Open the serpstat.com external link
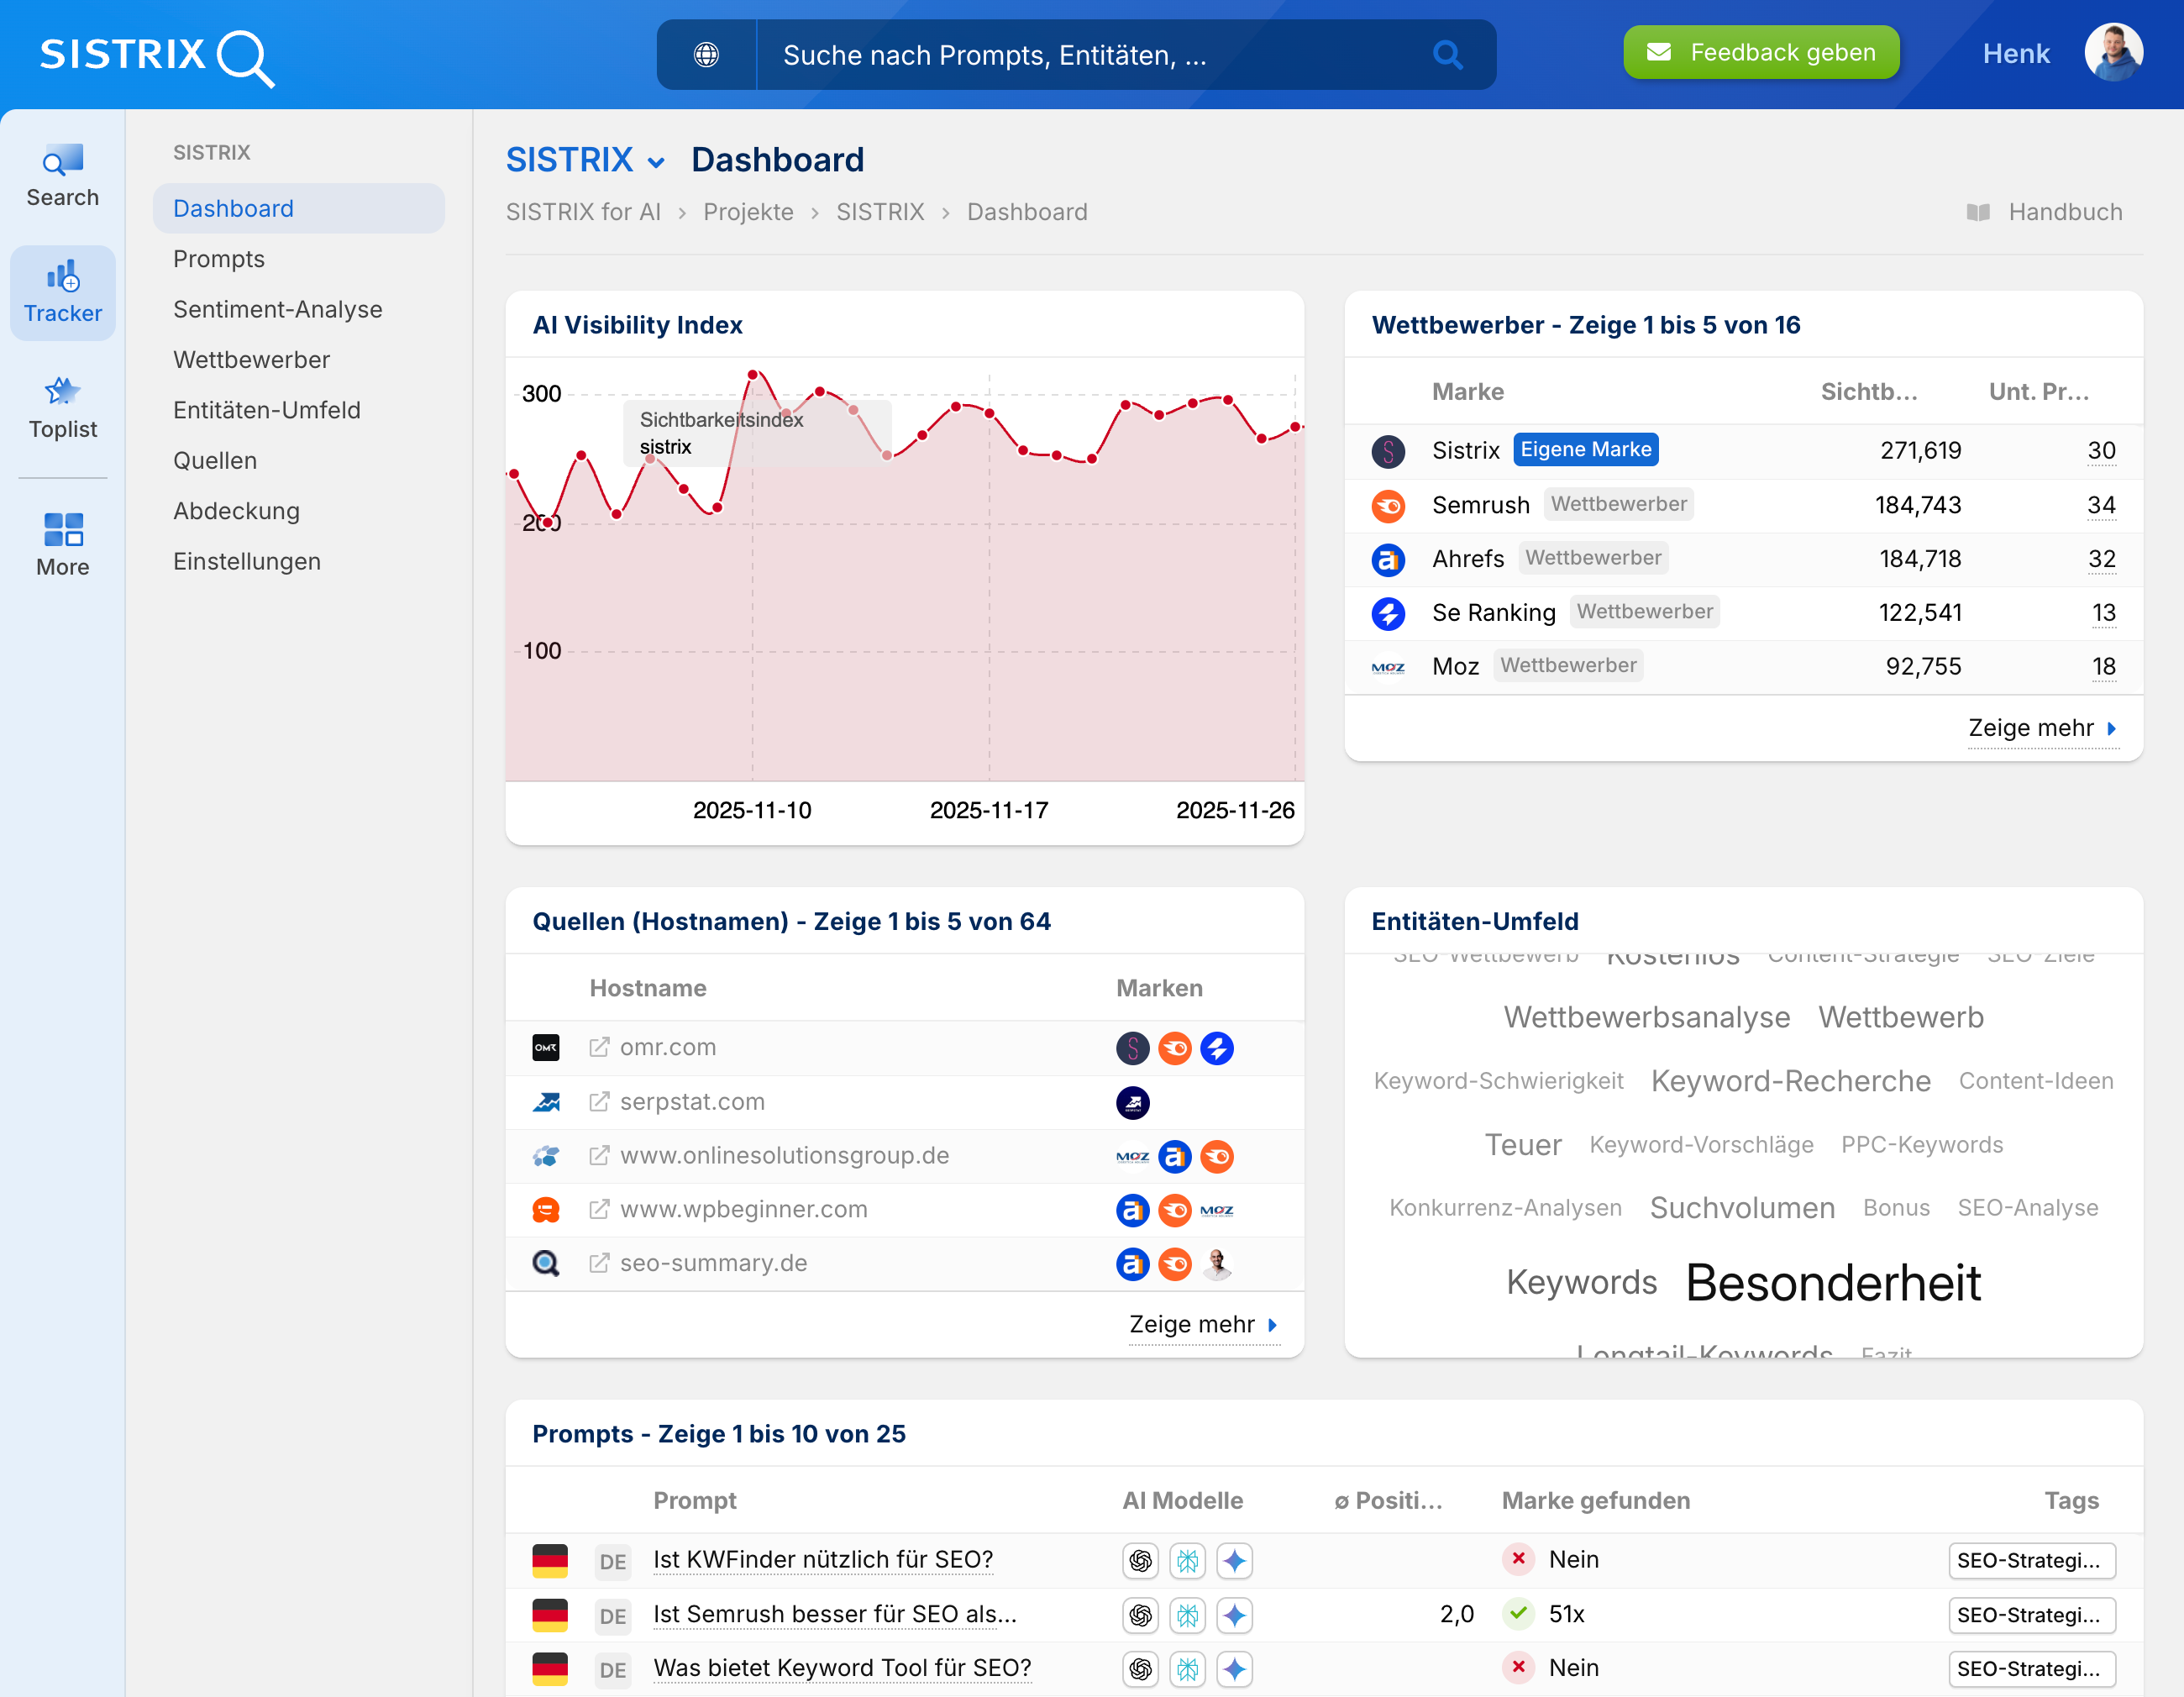The width and height of the screenshot is (2184, 1697). [x=599, y=1101]
